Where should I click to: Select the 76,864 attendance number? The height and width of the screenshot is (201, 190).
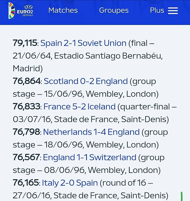click(27, 81)
